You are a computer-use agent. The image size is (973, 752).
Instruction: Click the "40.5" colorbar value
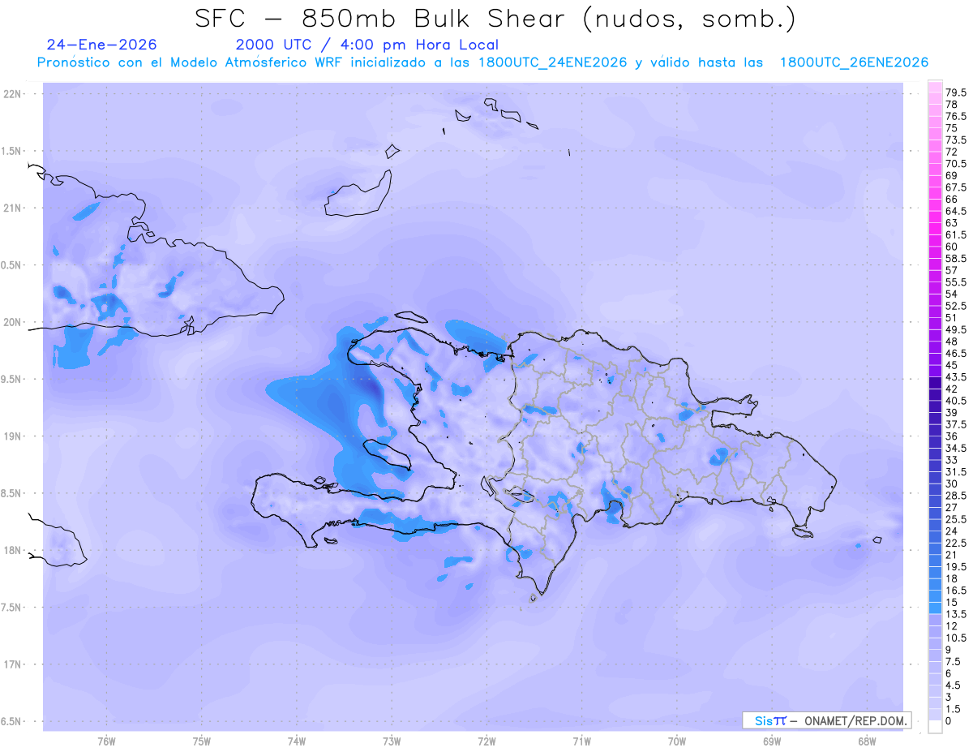[x=956, y=400]
